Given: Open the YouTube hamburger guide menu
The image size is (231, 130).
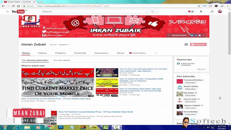Looking at the screenshot, I should point(7,12).
